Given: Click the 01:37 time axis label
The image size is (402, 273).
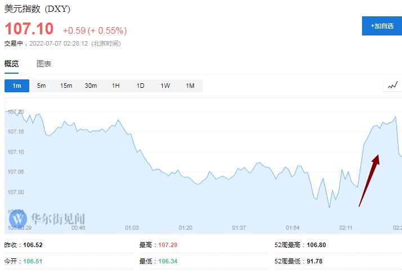Looking at the screenshot, I should [x=239, y=227].
